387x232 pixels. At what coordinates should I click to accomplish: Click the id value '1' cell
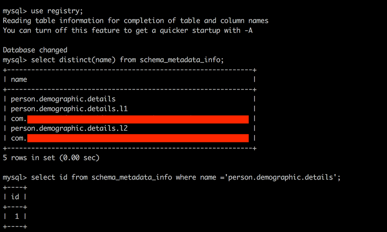17,217
